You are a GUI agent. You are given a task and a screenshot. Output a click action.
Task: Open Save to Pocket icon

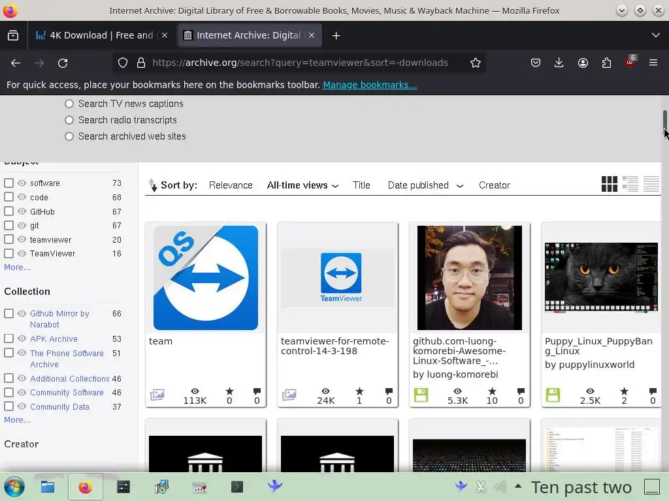point(536,63)
